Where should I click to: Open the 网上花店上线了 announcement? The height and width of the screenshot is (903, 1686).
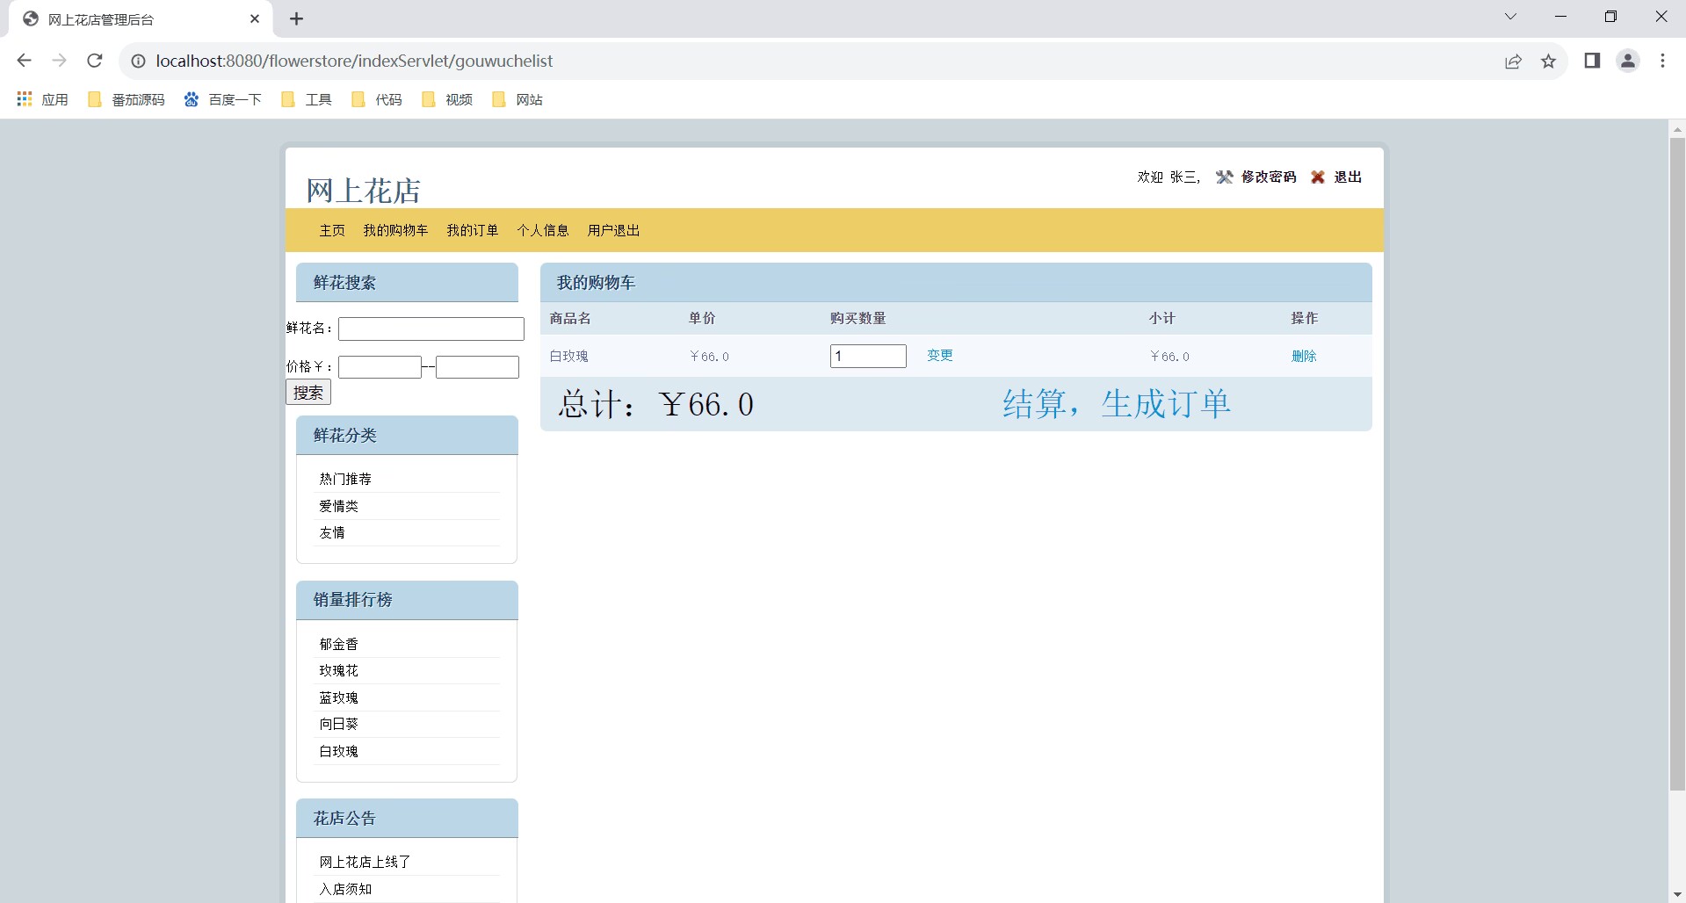[365, 862]
